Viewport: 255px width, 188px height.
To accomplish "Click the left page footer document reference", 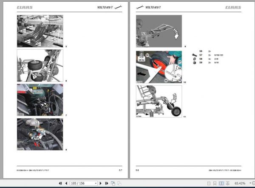I will [x=33, y=170].
